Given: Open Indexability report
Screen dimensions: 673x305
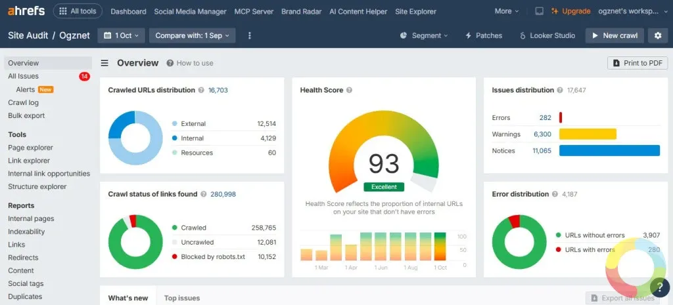Looking at the screenshot, I should (x=26, y=232).
